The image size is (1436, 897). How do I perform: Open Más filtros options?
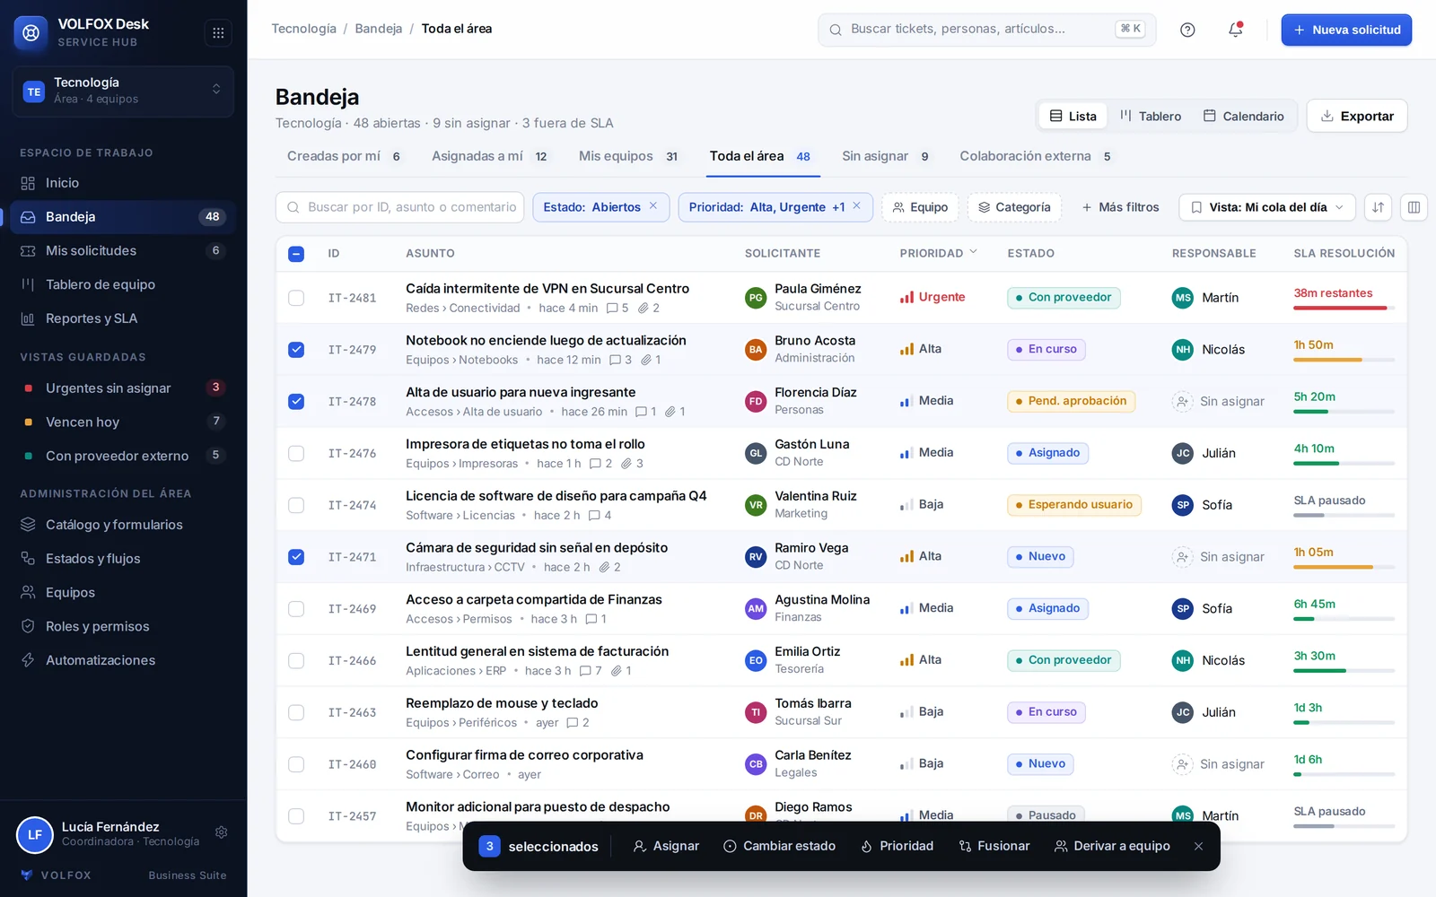point(1120,207)
